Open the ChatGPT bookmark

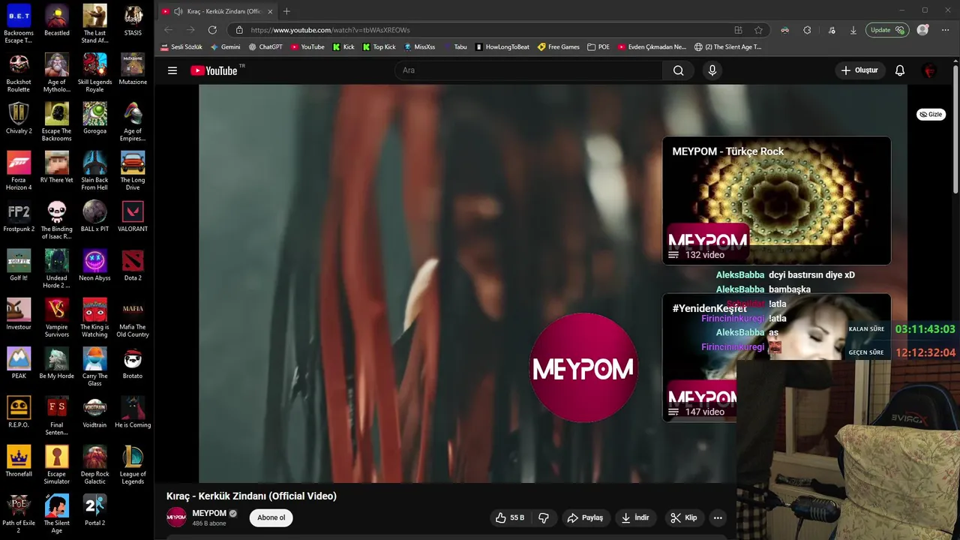tap(265, 46)
